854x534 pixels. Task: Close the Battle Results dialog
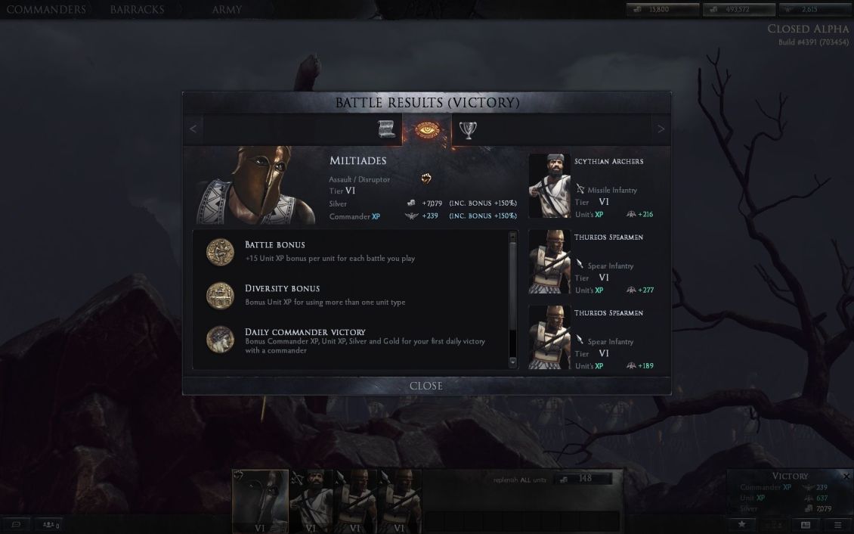click(426, 386)
